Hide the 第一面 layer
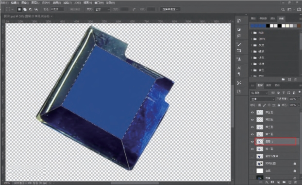Image resolution: width=302 pixels, height=185 pixels. pos(252,149)
